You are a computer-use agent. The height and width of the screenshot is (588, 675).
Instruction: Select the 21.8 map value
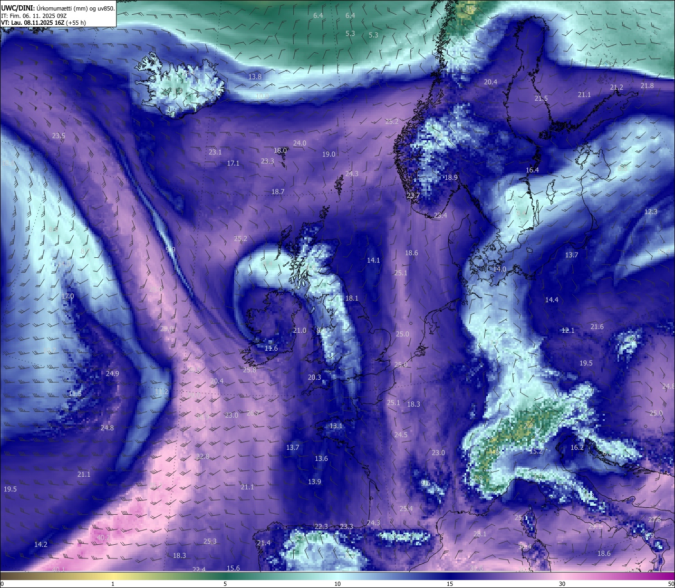[647, 85]
